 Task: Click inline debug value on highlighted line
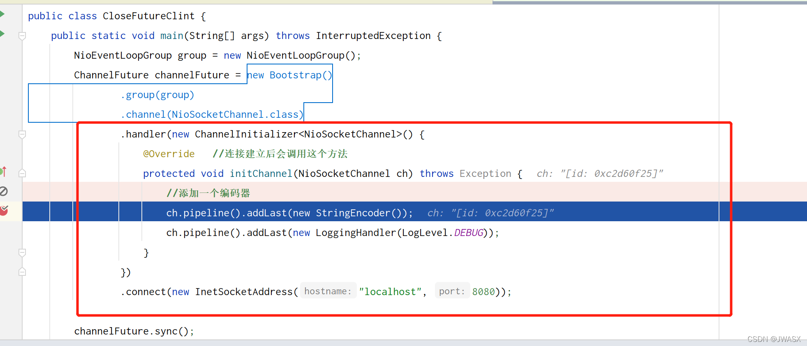490,213
